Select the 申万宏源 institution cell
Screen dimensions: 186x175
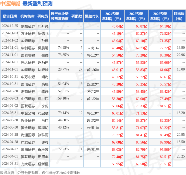click(x=28, y=77)
